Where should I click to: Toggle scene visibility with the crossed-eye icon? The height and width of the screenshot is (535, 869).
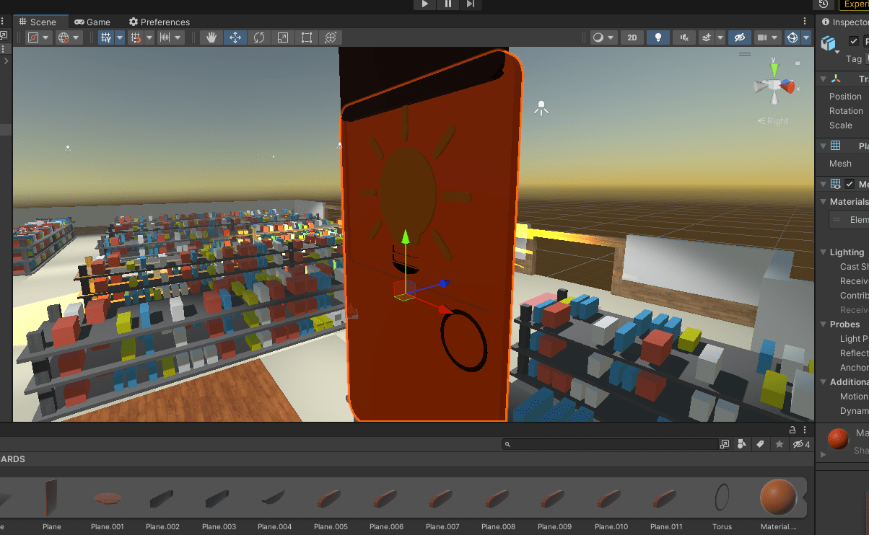[x=740, y=37]
